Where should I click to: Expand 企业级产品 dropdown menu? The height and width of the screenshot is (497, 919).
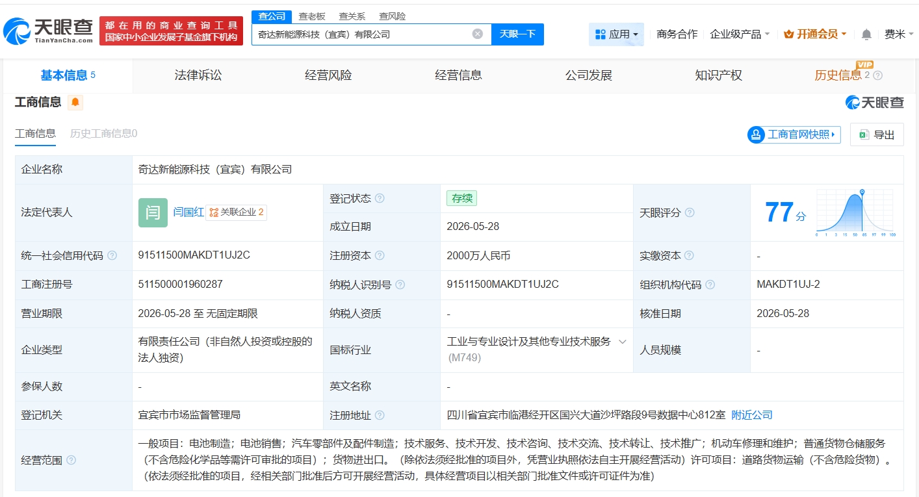[x=740, y=34]
